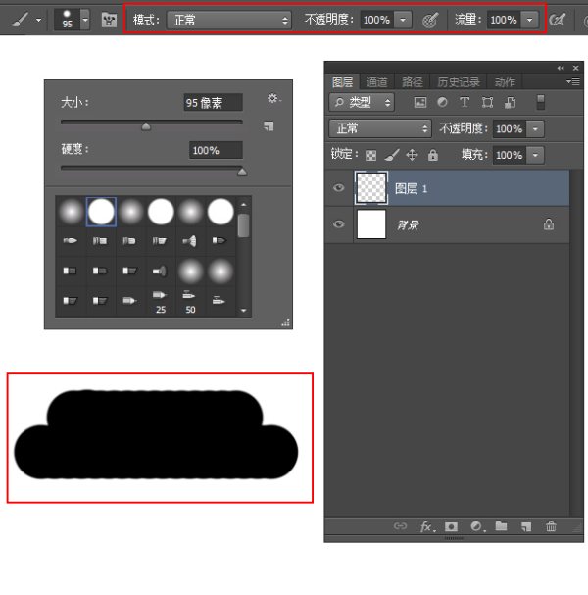Screen dimensions: 588x595
Task: Open fx layer style menu
Action: [427, 526]
